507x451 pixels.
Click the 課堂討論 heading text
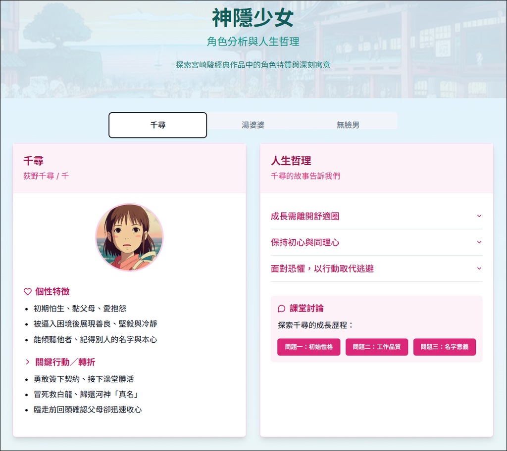(306, 309)
